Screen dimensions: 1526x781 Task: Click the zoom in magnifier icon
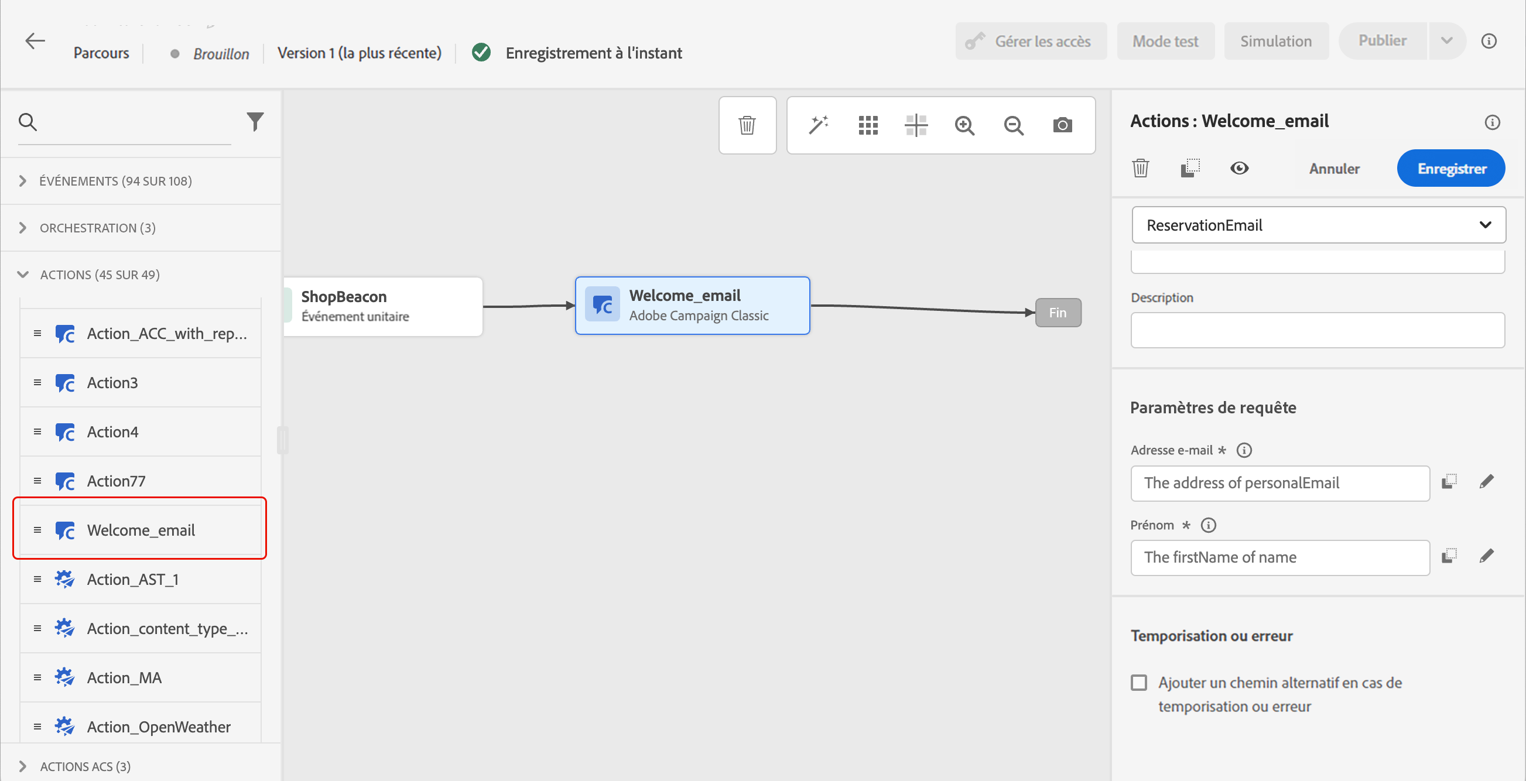pyautogui.click(x=964, y=125)
